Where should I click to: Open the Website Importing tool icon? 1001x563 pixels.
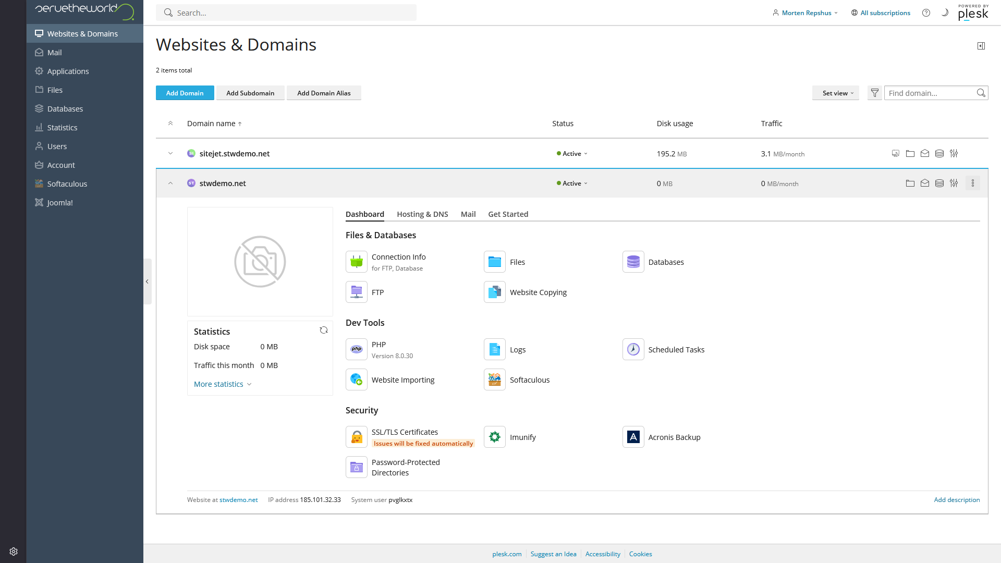click(x=357, y=380)
